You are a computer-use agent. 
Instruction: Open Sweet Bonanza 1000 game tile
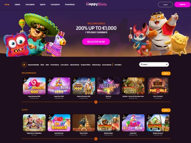pos(34,86)
